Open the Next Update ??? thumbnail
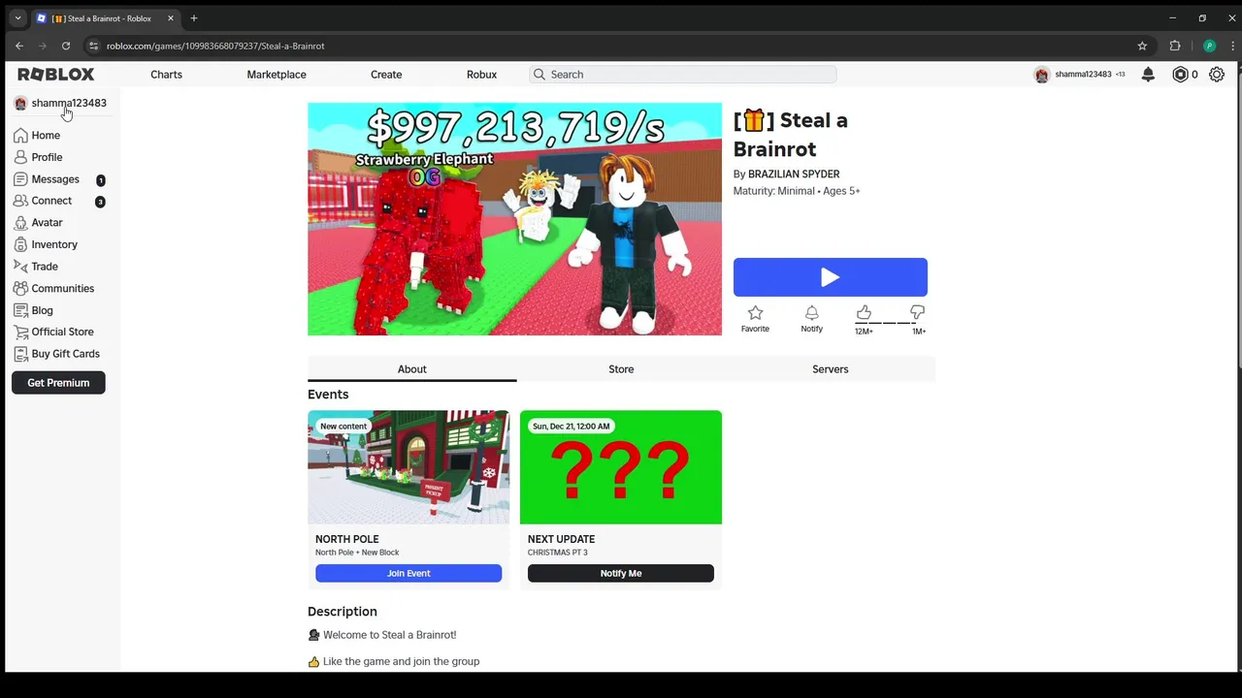Viewport: 1242px width, 698px height. (621, 467)
